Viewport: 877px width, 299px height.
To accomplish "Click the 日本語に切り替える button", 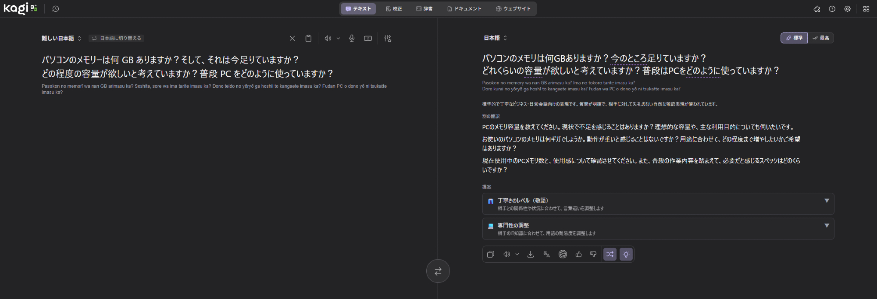I will point(117,39).
